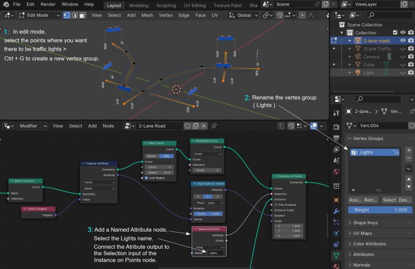Move vertex group down arrow
415x269 pixels.
[x=409, y=187]
